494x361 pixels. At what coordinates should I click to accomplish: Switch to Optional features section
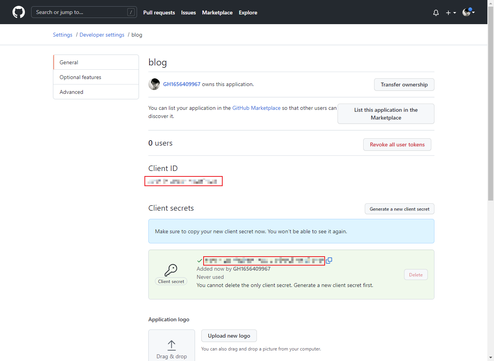click(x=80, y=77)
